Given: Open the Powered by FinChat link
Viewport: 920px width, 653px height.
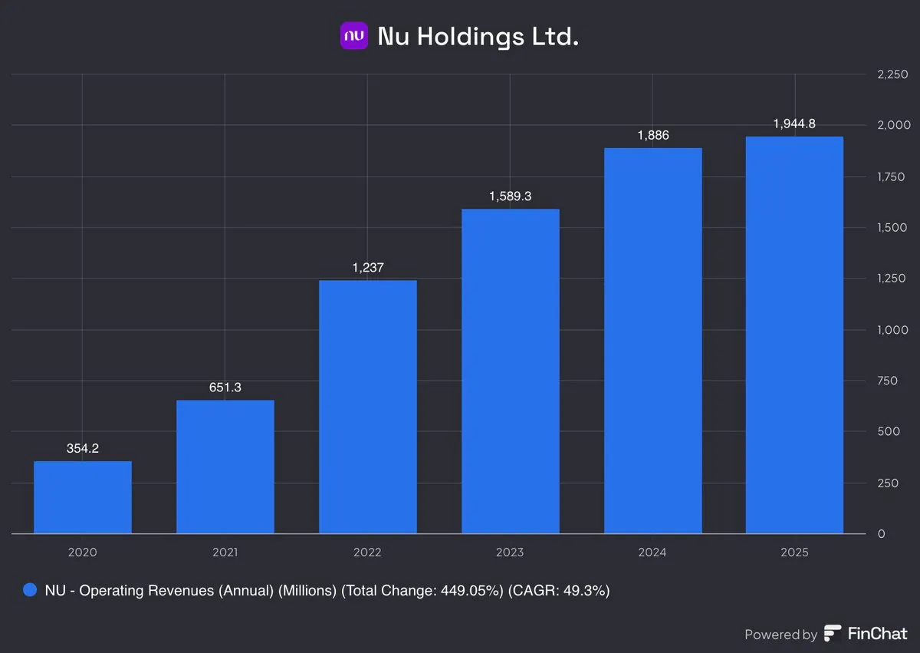Looking at the screenshot, I should click(x=826, y=634).
